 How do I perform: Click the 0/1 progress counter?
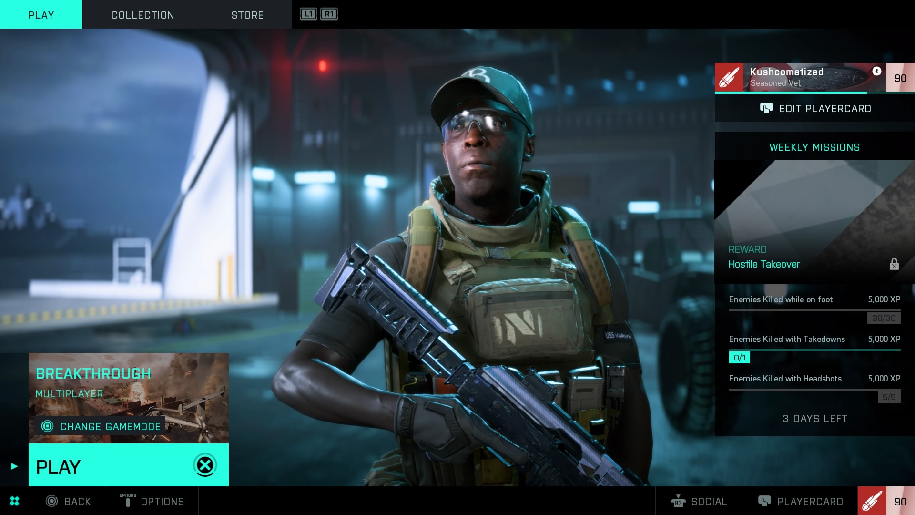click(740, 357)
